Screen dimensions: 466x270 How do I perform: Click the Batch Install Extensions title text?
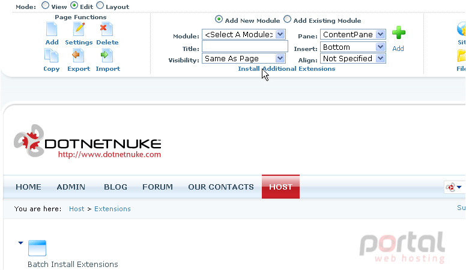point(73,265)
